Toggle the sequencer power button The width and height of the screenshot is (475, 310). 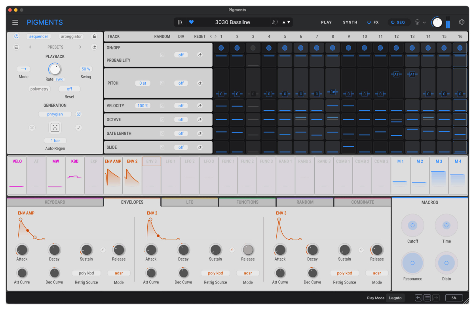pos(16,36)
